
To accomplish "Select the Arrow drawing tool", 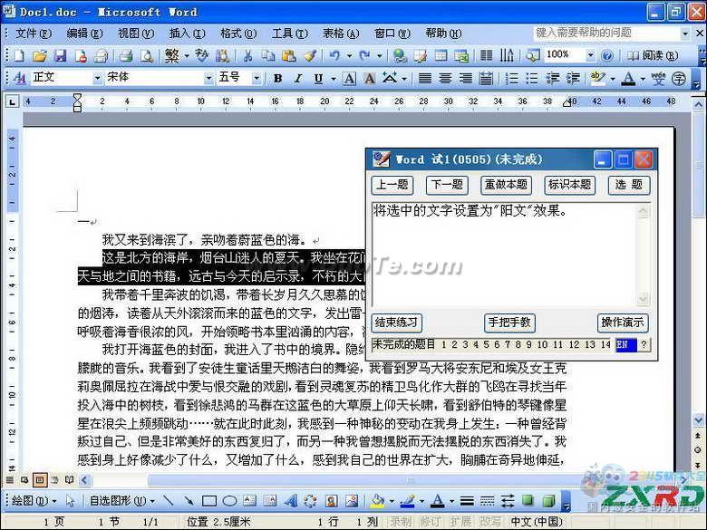I will coord(189,500).
